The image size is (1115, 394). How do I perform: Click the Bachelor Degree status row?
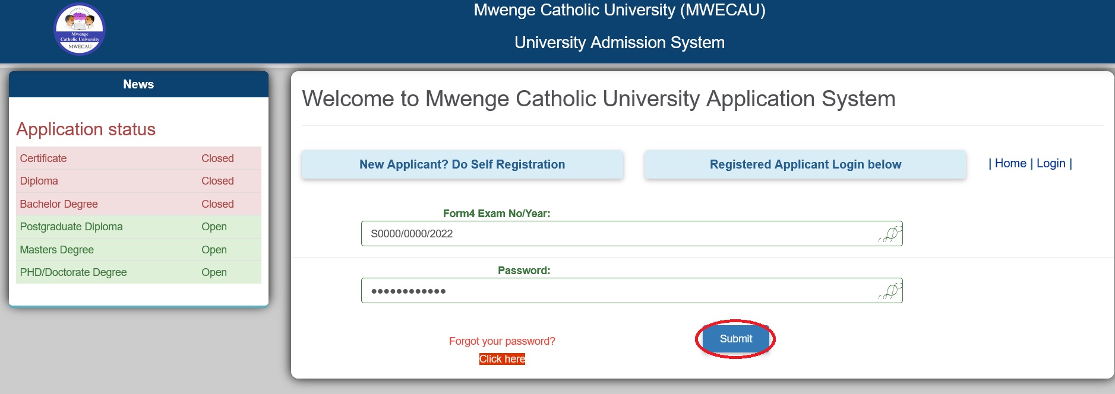(x=138, y=204)
